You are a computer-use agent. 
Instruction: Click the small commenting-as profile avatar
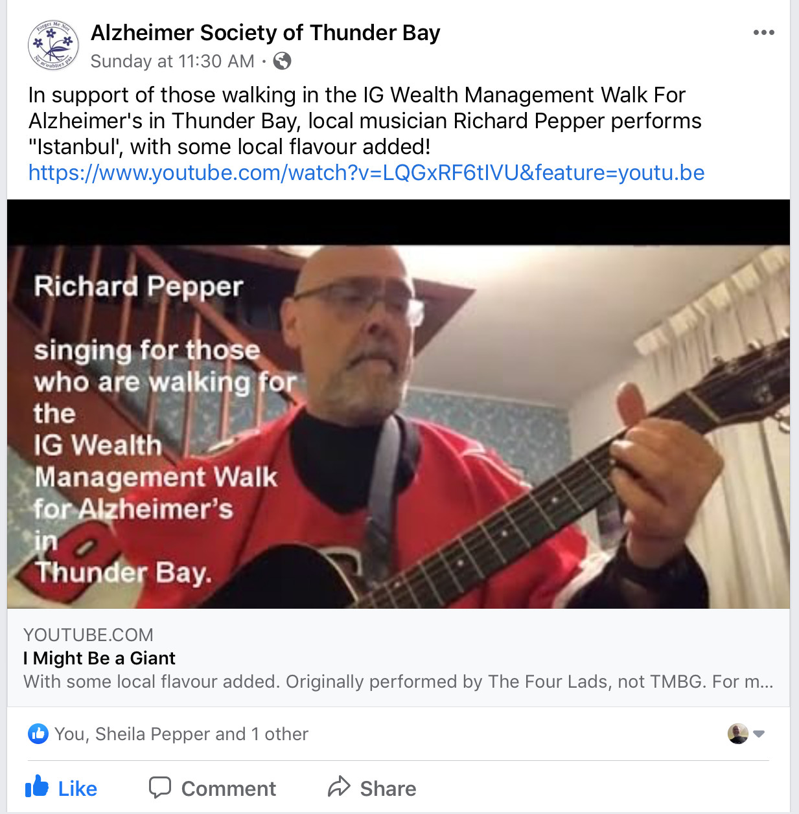pyautogui.click(x=737, y=734)
